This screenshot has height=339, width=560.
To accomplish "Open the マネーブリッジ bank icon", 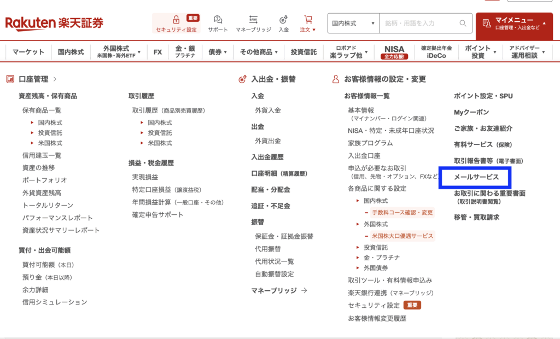I will click(x=253, y=19).
